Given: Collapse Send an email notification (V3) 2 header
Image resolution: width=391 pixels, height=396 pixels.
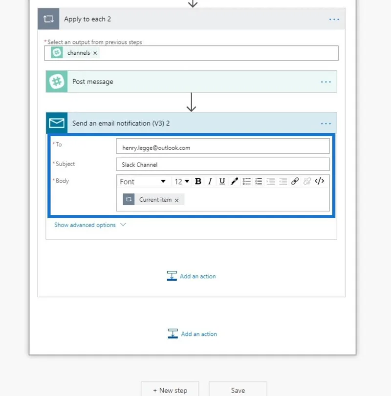Looking at the screenshot, I should 191,123.
